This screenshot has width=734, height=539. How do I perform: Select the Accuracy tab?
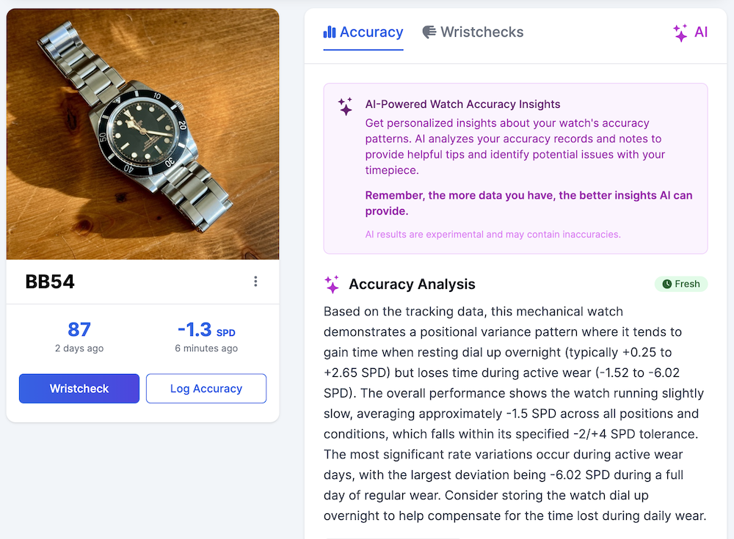pyautogui.click(x=363, y=32)
